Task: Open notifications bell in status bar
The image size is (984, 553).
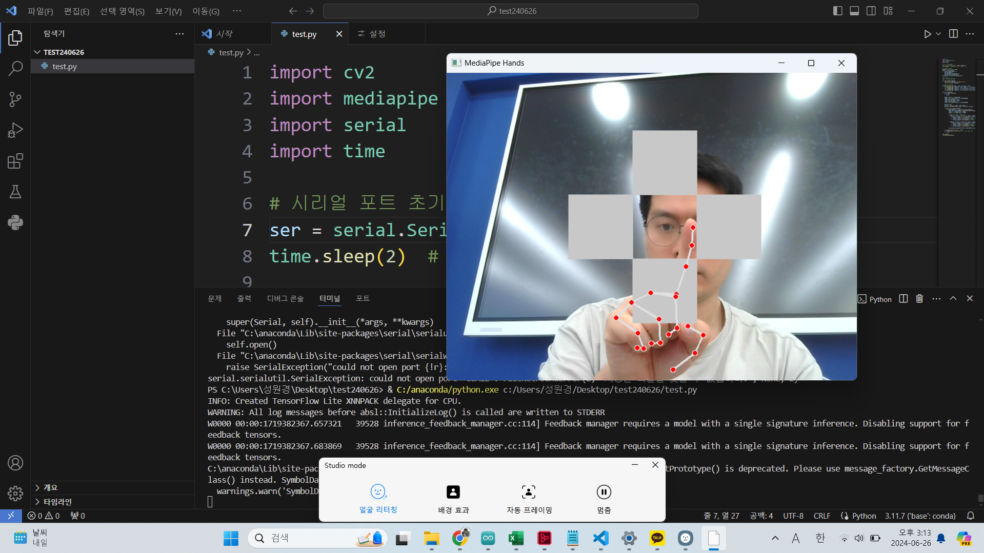Action: 971,516
